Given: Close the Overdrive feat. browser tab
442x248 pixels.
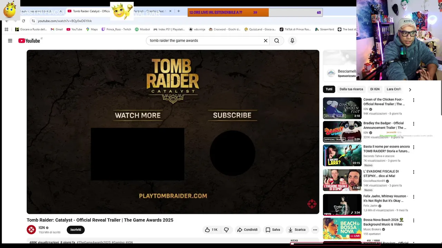Looking at the screenshot, I should [170, 11].
